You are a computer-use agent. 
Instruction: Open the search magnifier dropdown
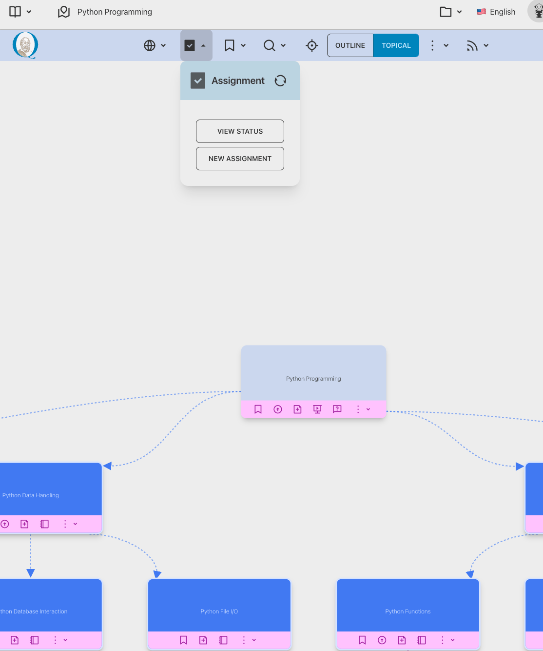pos(274,45)
